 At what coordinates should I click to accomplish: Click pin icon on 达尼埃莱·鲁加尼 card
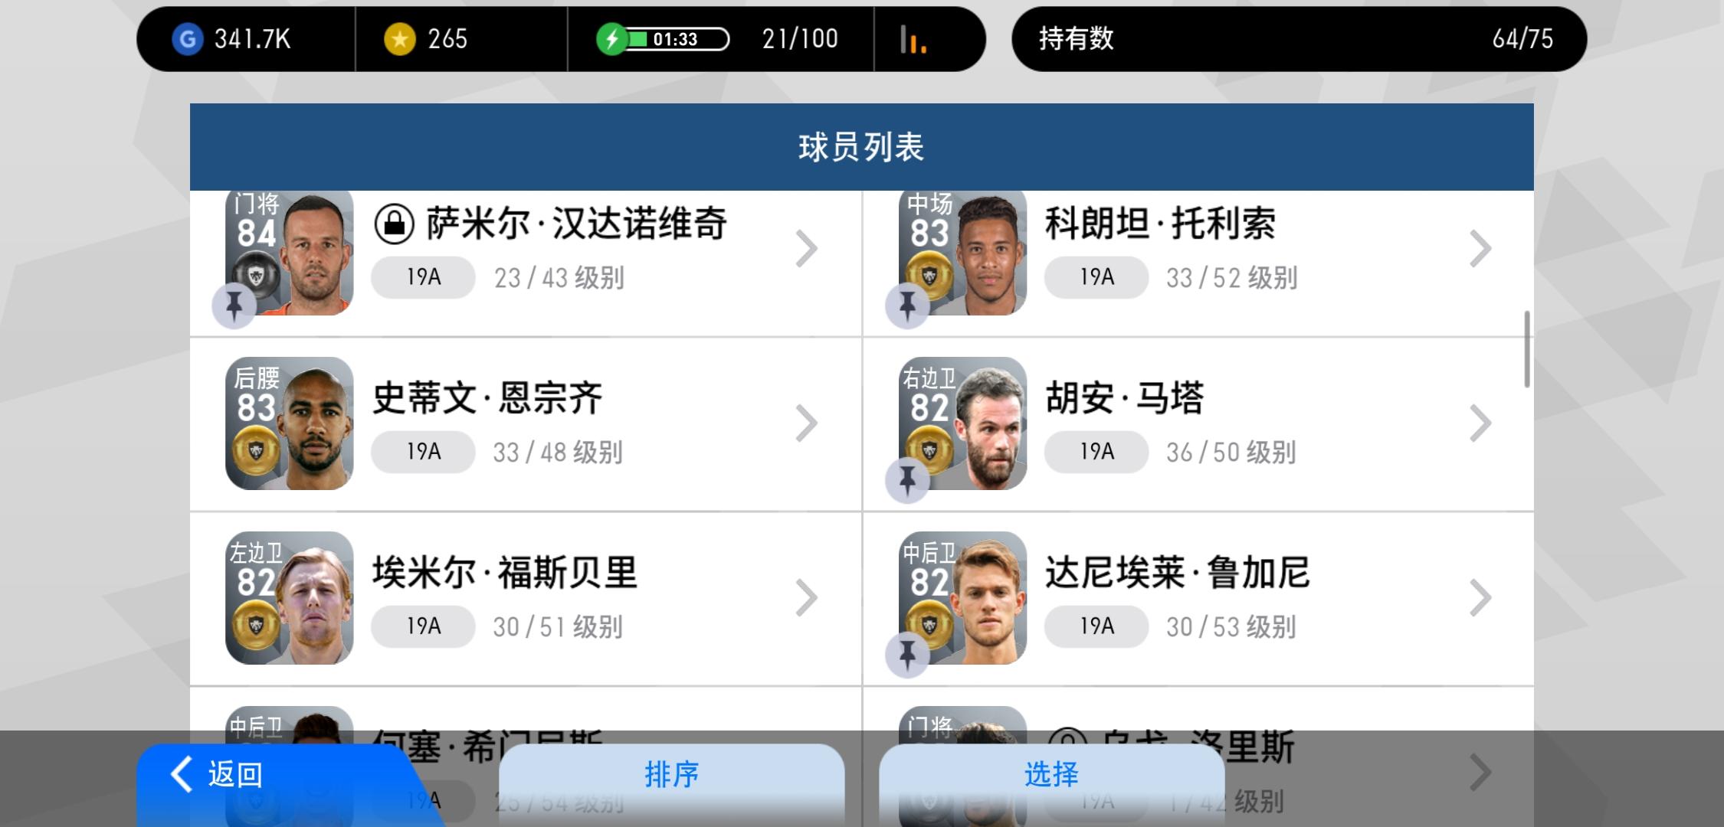coord(907,655)
